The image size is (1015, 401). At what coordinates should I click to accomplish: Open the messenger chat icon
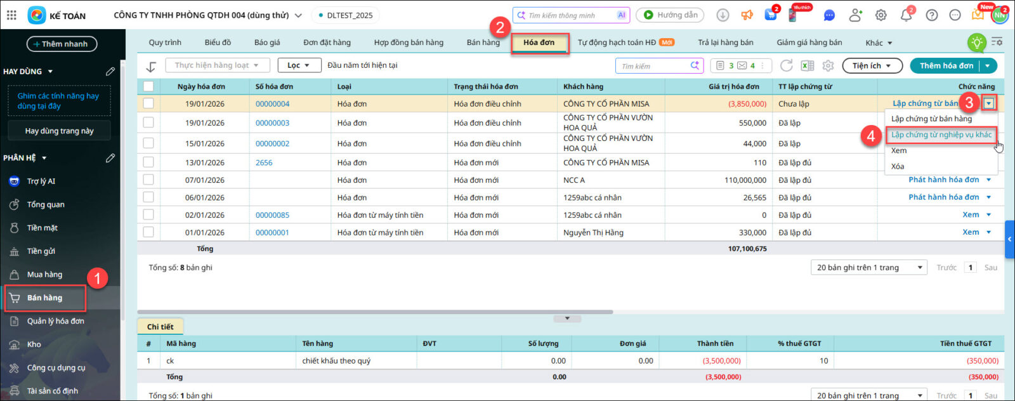pyautogui.click(x=829, y=15)
